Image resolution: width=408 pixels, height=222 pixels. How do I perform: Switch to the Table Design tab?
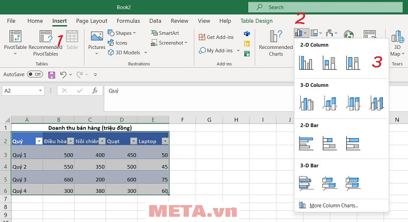pyautogui.click(x=256, y=21)
